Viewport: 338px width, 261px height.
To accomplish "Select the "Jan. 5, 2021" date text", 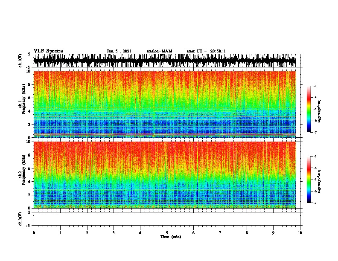I will pos(119,51).
